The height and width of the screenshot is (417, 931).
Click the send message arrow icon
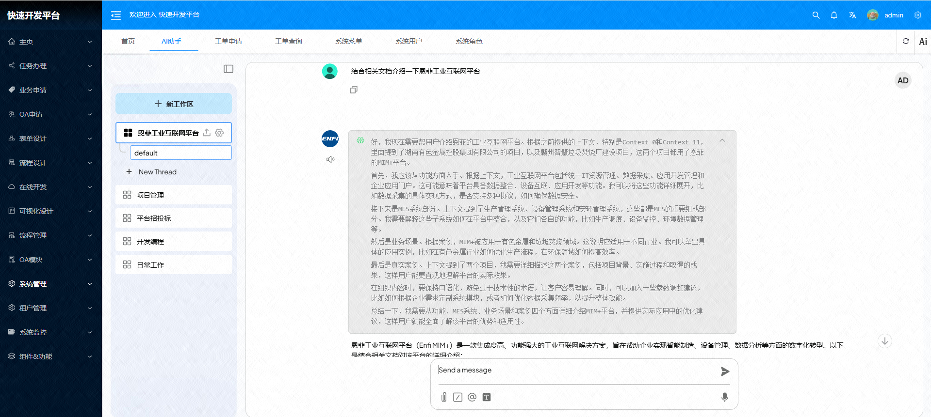725,371
